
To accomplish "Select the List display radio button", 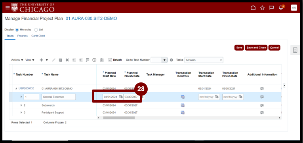I will click(36, 30).
